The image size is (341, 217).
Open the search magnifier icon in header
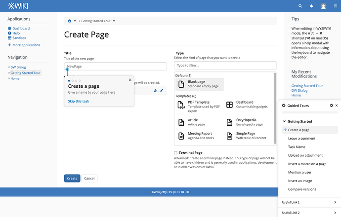point(300,6)
